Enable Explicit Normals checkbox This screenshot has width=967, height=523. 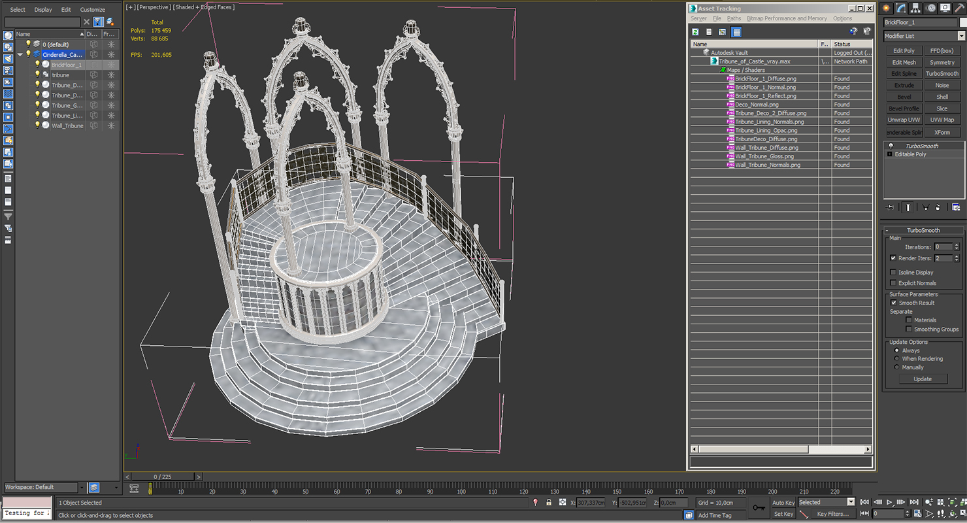point(893,282)
